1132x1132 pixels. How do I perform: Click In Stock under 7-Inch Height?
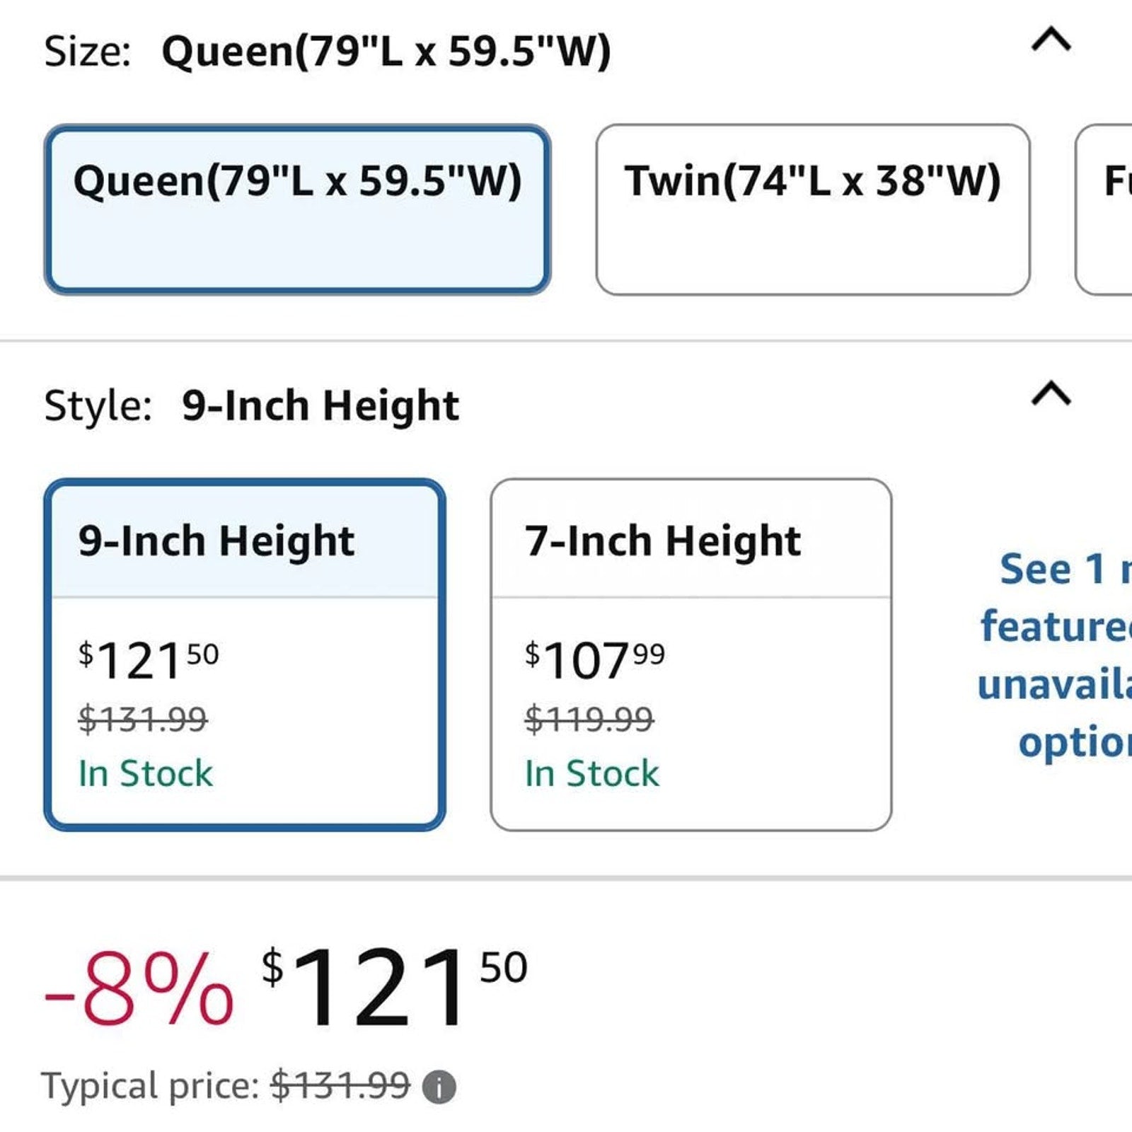pos(591,773)
